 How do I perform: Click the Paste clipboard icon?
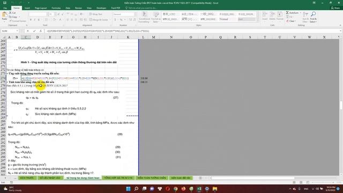pos(4,15)
